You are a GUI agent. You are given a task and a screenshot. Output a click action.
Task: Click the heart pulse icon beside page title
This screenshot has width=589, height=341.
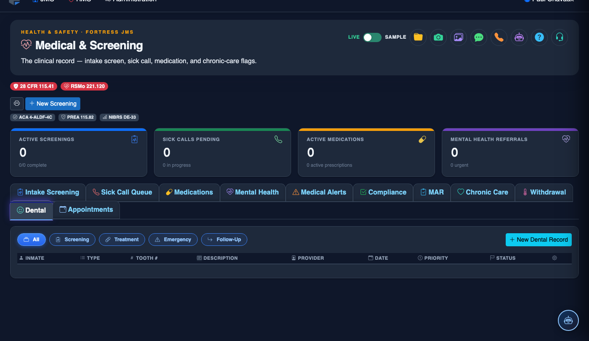pos(26,45)
